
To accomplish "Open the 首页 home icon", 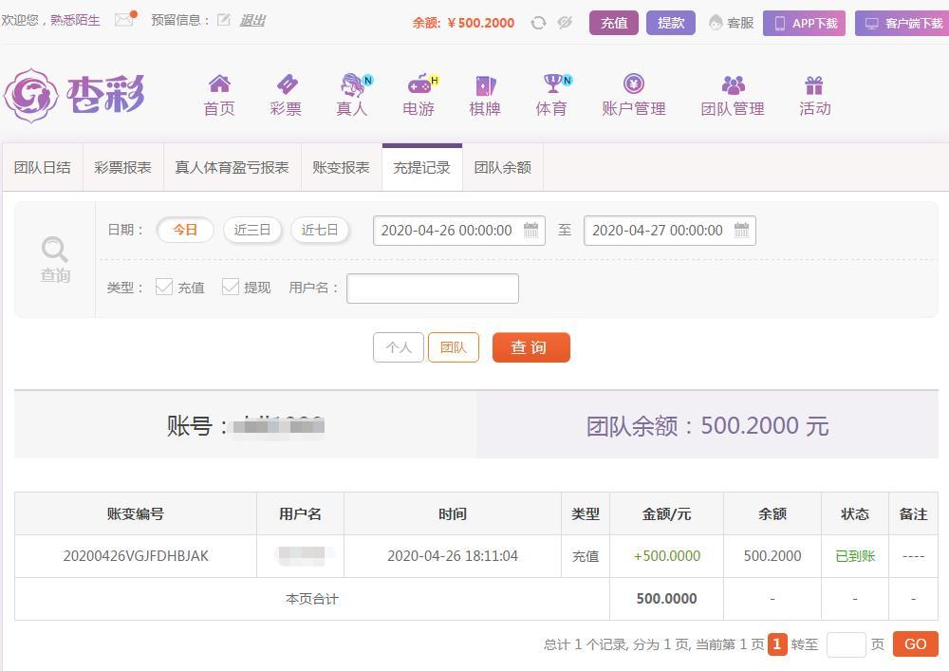I will (x=219, y=84).
